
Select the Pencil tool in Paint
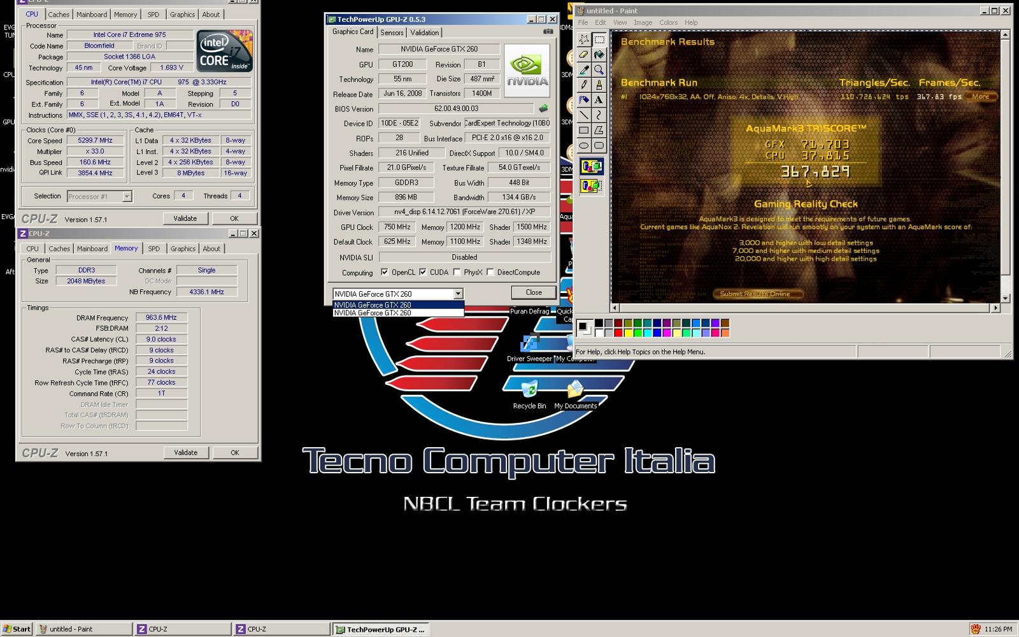point(583,85)
